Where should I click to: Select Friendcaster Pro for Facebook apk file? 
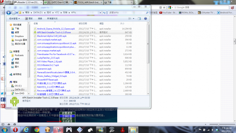point(56,54)
